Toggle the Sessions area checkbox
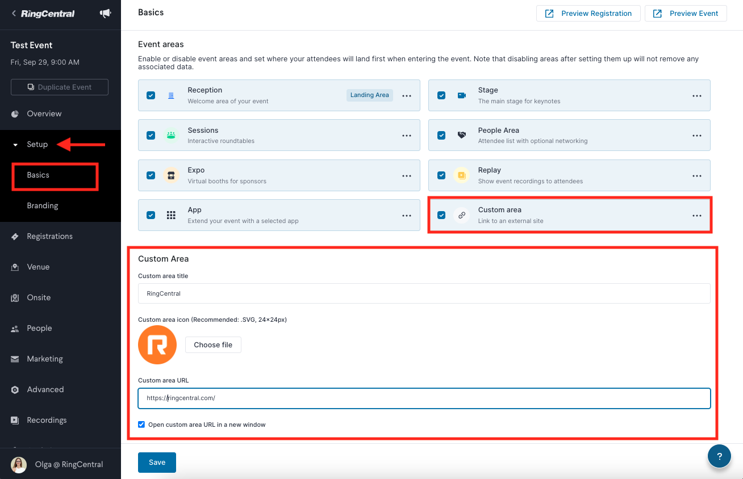 (151, 135)
